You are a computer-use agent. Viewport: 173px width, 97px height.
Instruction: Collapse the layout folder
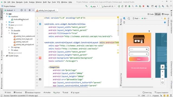pyautogui.click(x=9, y=33)
